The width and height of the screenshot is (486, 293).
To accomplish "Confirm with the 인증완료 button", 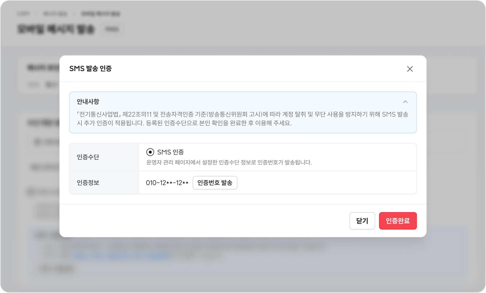I will (398, 221).
